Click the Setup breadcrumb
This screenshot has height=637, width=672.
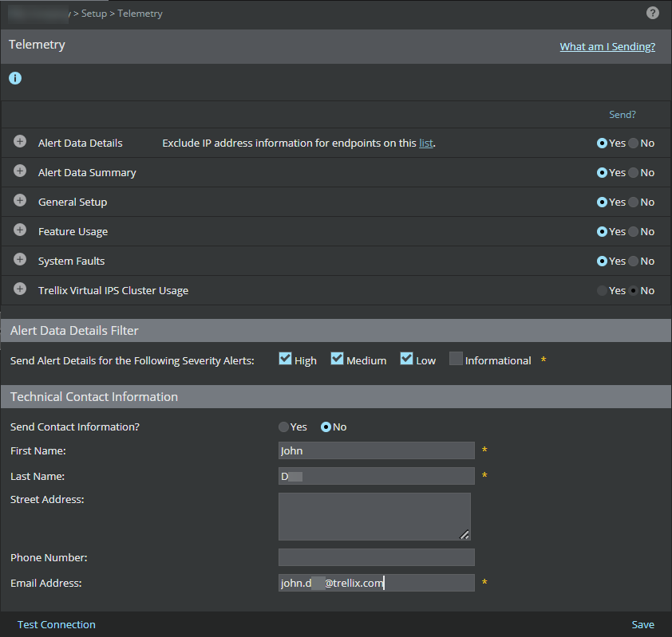pyautogui.click(x=94, y=14)
